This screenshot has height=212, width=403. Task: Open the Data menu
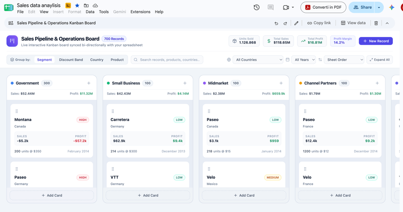90,12
